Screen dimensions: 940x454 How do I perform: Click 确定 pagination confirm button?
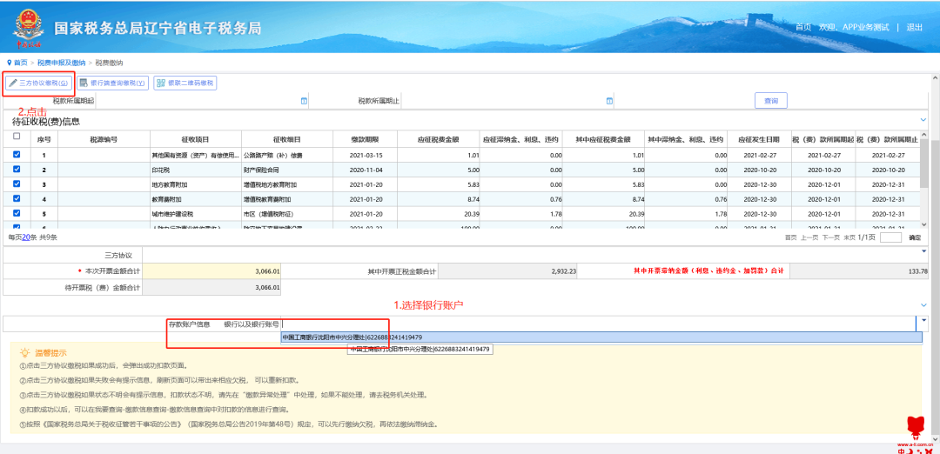(915, 237)
